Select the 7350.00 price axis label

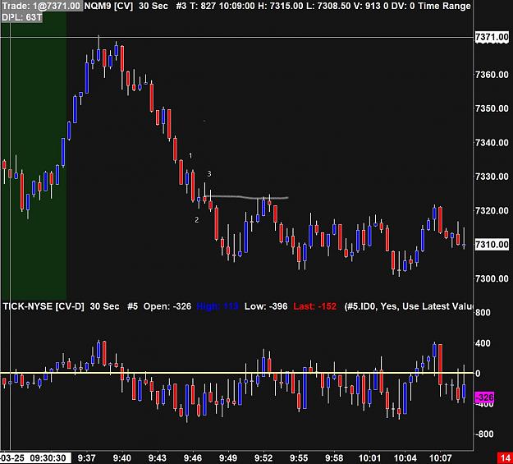(492, 108)
